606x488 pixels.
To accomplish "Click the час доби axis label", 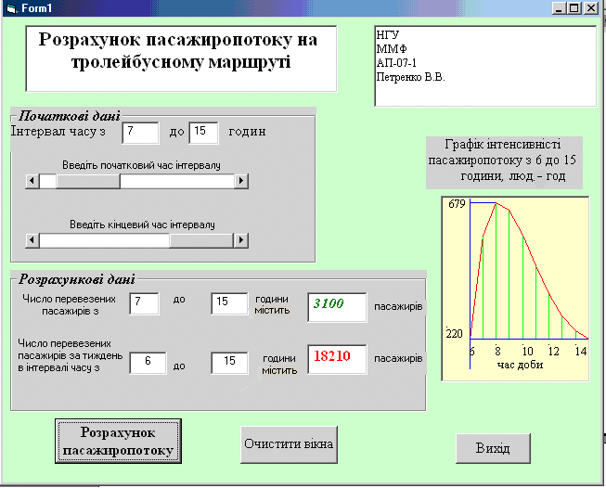I will click(x=521, y=365).
